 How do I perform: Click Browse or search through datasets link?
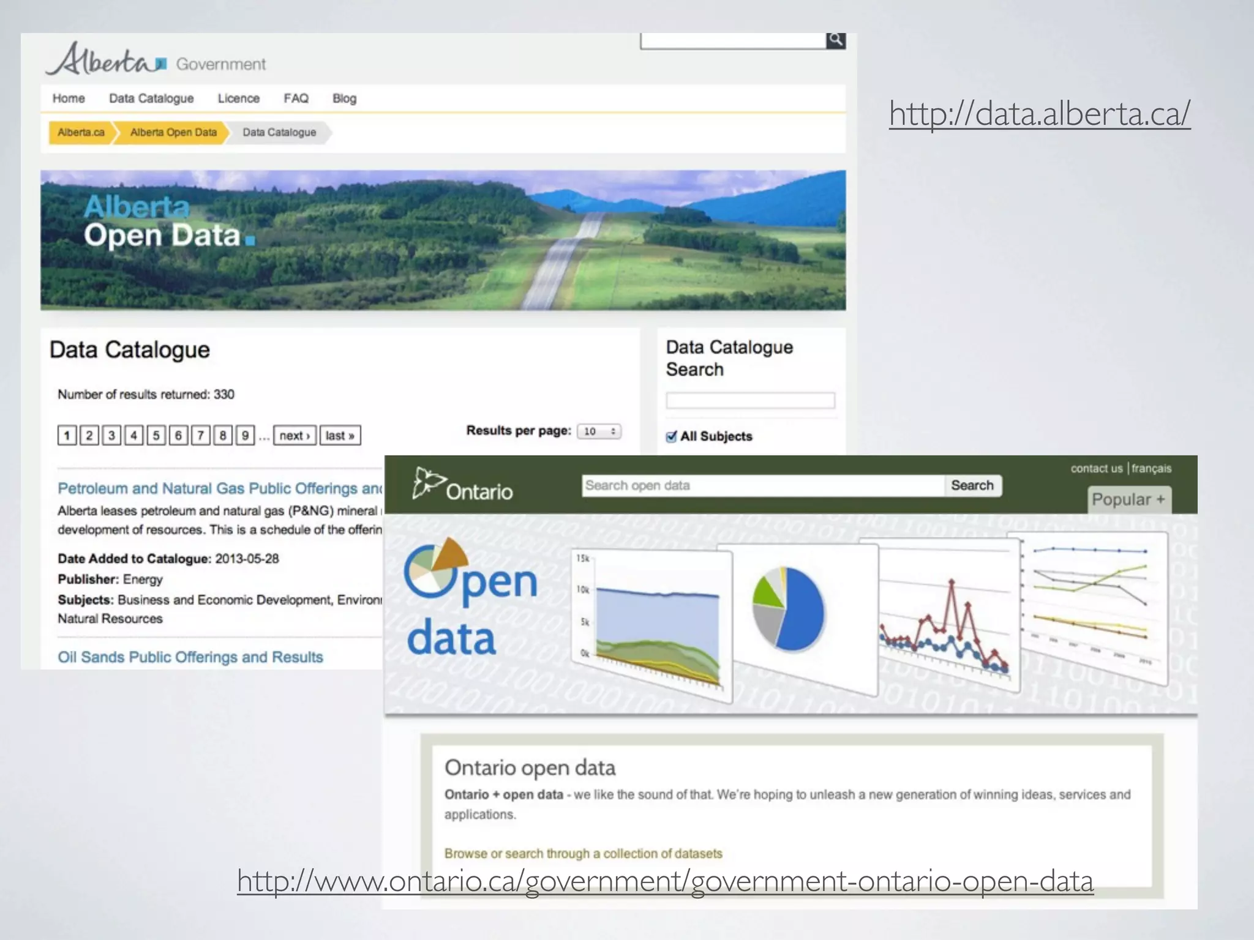tap(583, 853)
